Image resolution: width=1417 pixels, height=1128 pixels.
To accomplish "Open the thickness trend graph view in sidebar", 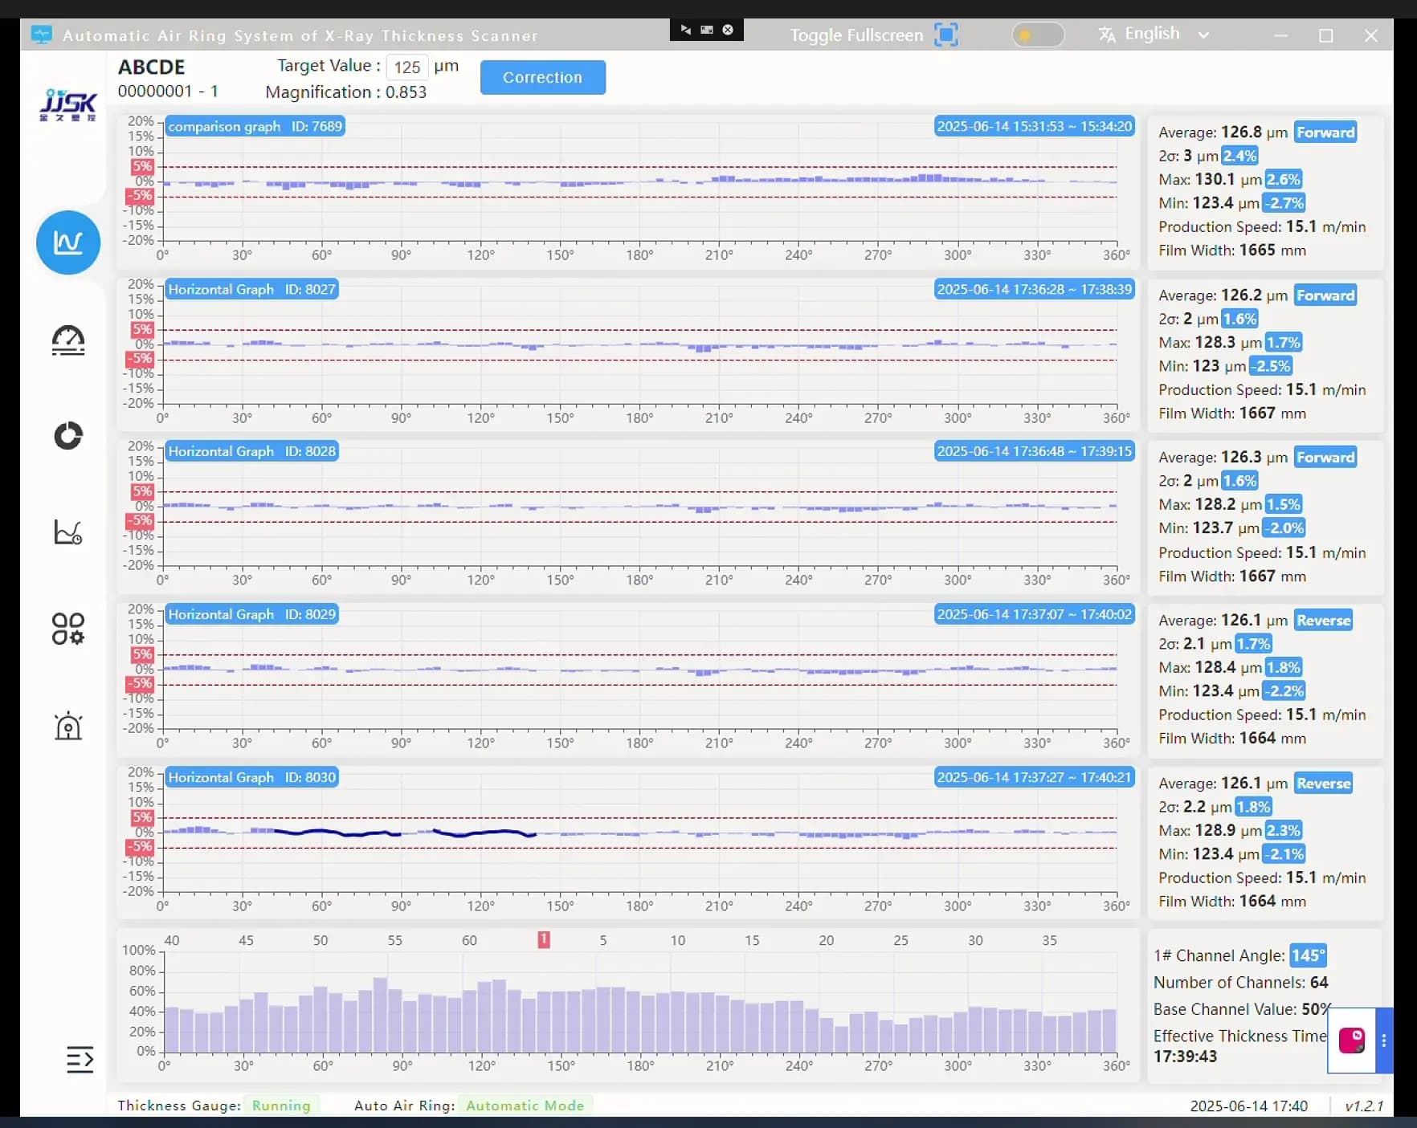I will pos(68,242).
